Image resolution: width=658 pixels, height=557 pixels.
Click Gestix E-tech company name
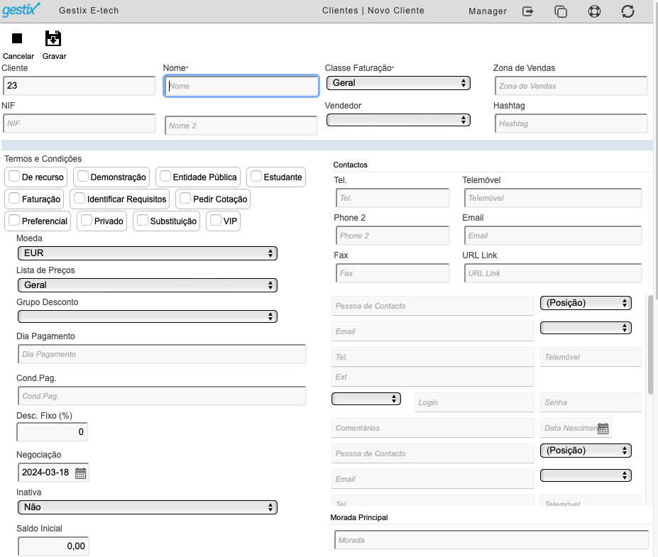pyautogui.click(x=89, y=11)
